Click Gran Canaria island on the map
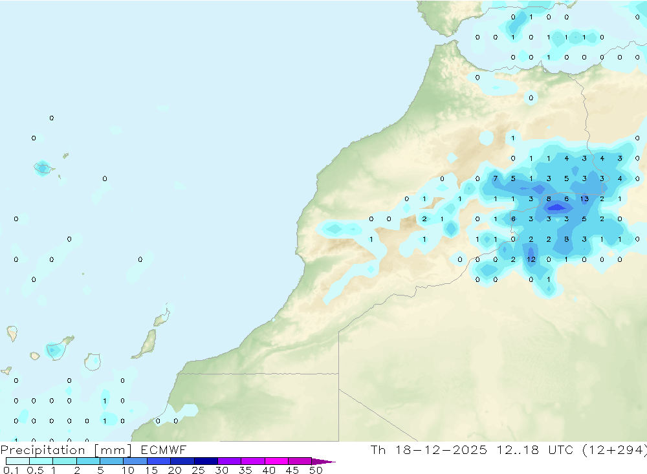647x474 pixels. 93,361
